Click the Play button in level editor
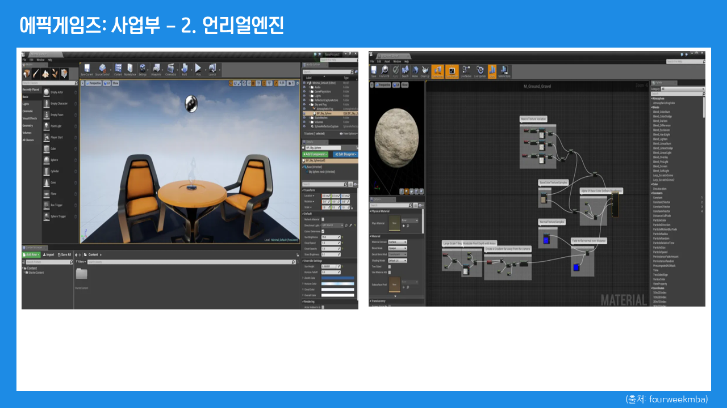Screen dimensions: 727x408 pyautogui.click(x=198, y=69)
